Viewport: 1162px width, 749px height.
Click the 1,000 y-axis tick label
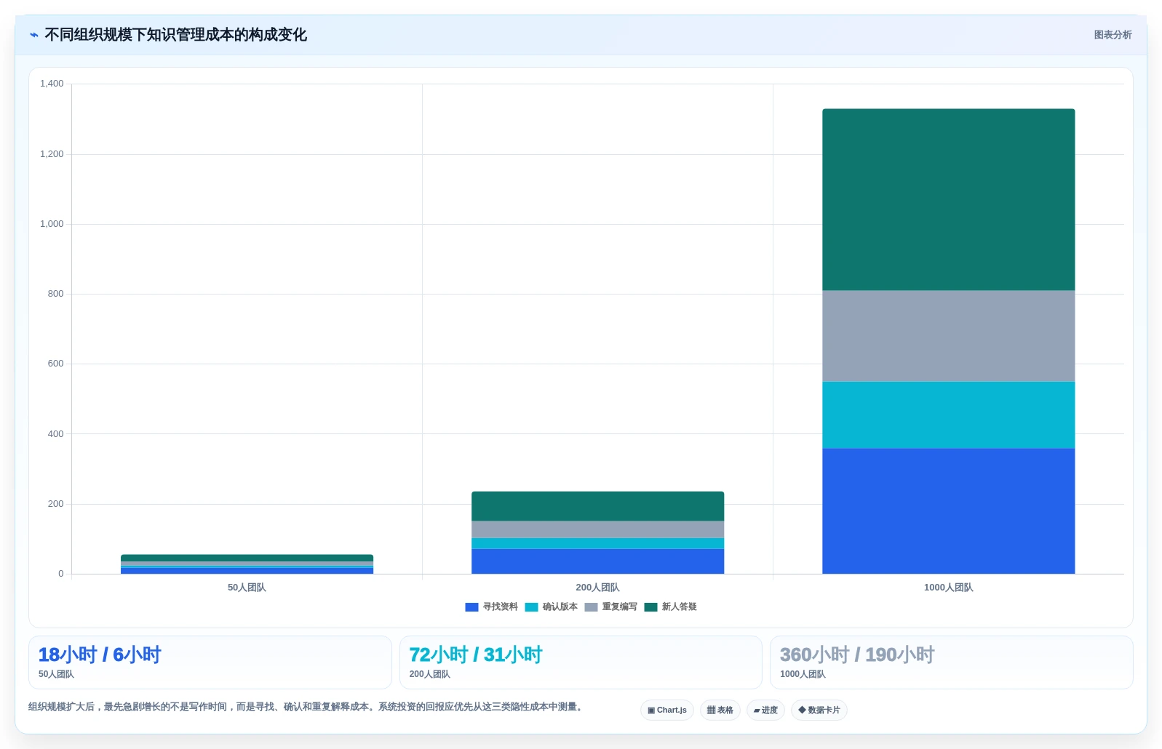(x=52, y=224)
